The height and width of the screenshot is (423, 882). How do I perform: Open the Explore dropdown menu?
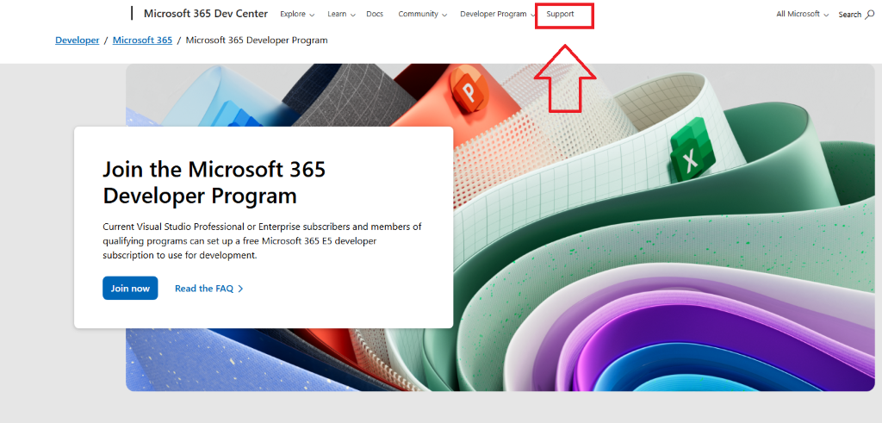[297, 14]
